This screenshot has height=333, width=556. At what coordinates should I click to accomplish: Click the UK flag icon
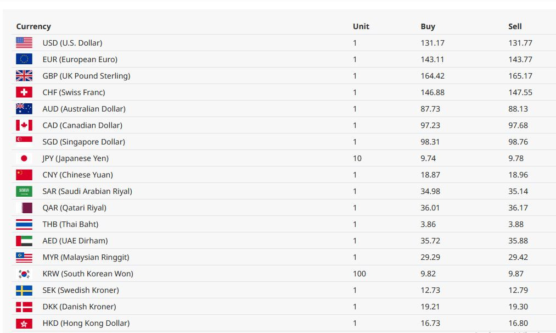24,76
